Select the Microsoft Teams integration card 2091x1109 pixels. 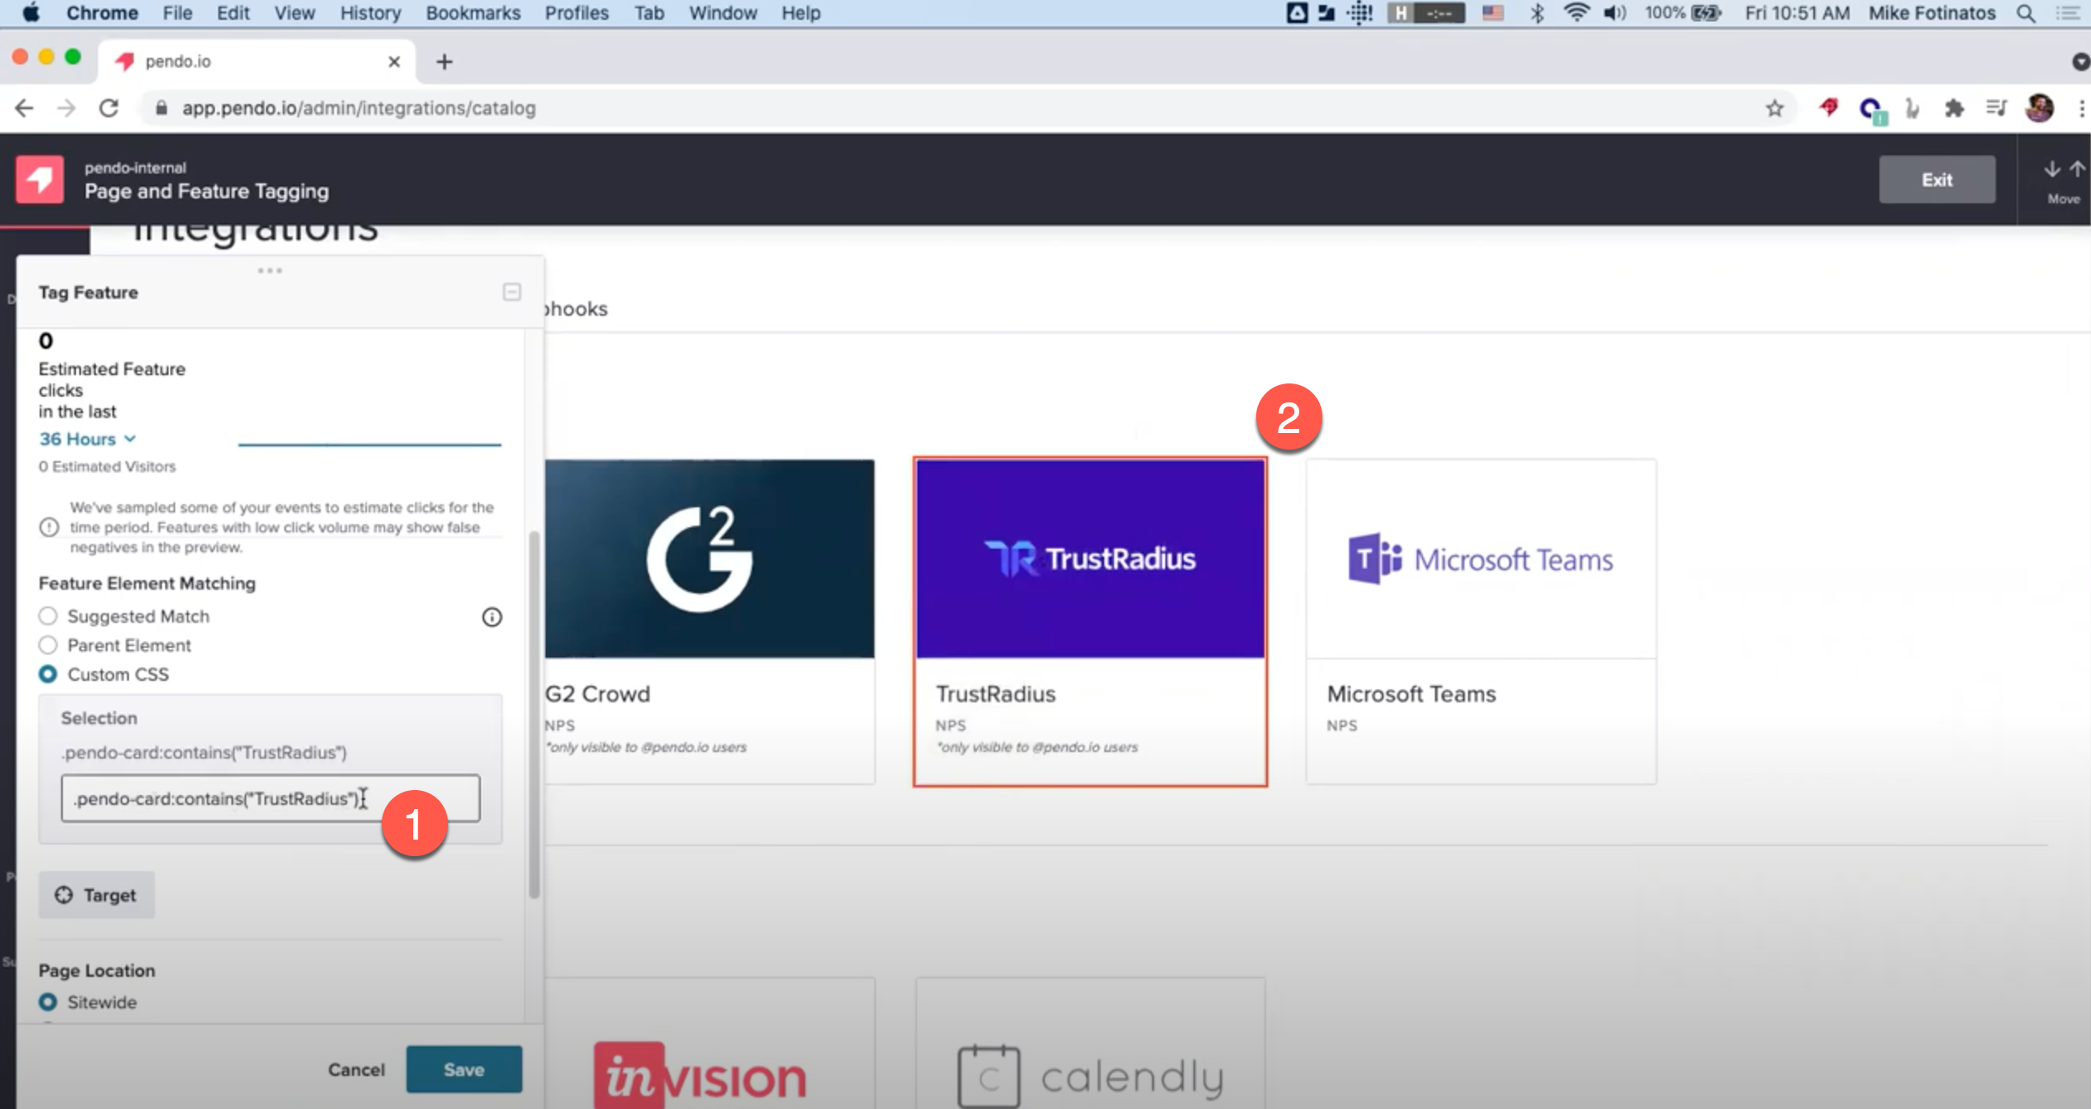click(1481, 621)
